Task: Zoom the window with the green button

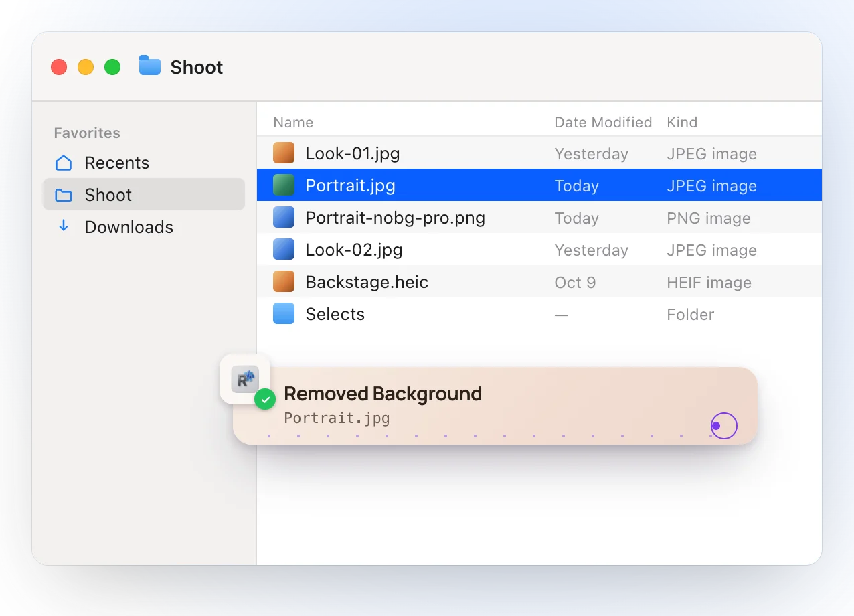Action: point(112,67)
